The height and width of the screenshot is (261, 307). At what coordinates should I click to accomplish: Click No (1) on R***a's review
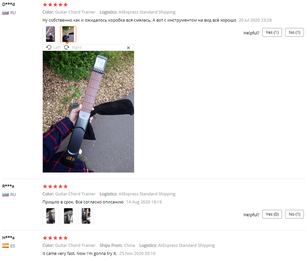(294, 214)
